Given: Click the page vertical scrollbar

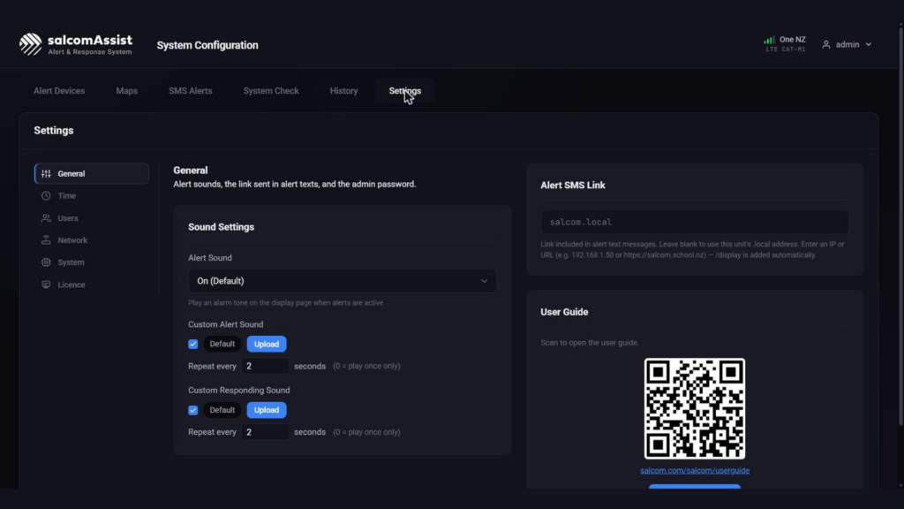Looking at the screenshot, I should (900, 225).
